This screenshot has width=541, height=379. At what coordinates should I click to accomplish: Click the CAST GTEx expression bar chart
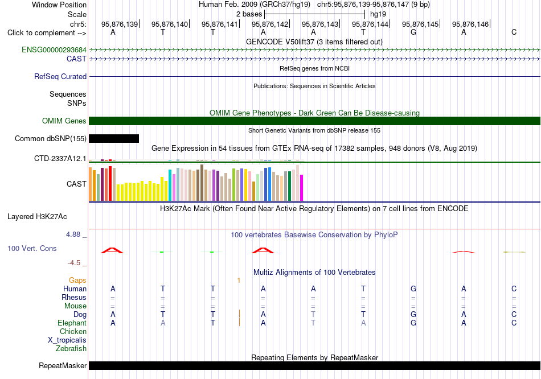pos(196,183)
